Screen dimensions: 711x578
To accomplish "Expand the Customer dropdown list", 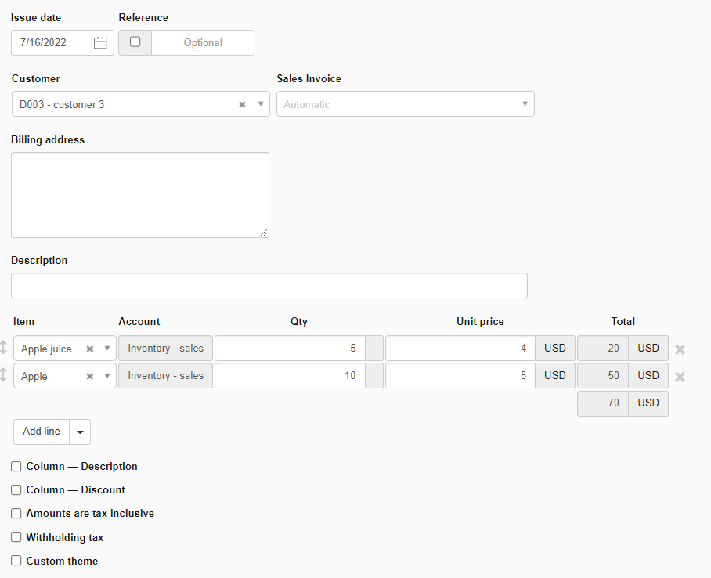I will tap(261, 104).
